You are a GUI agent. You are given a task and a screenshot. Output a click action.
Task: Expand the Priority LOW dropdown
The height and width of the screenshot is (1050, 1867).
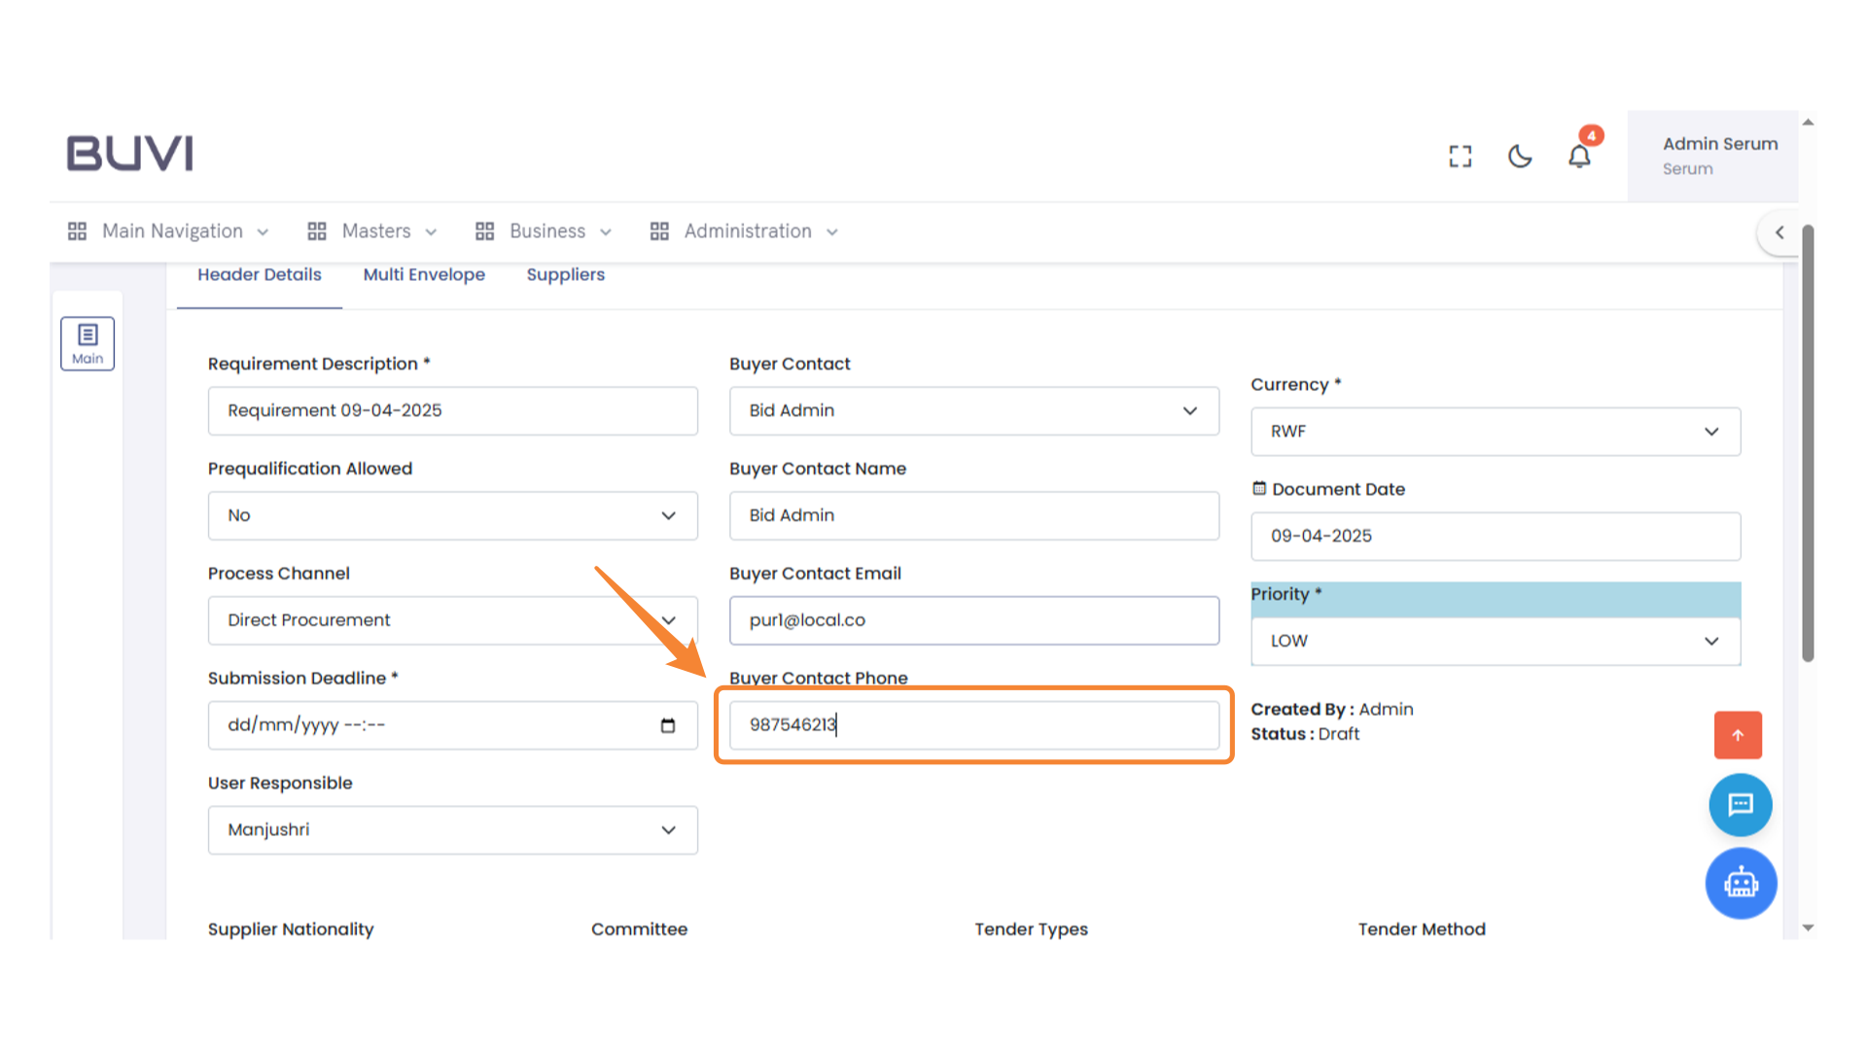pyautogui.click(x=1495, y=641)
